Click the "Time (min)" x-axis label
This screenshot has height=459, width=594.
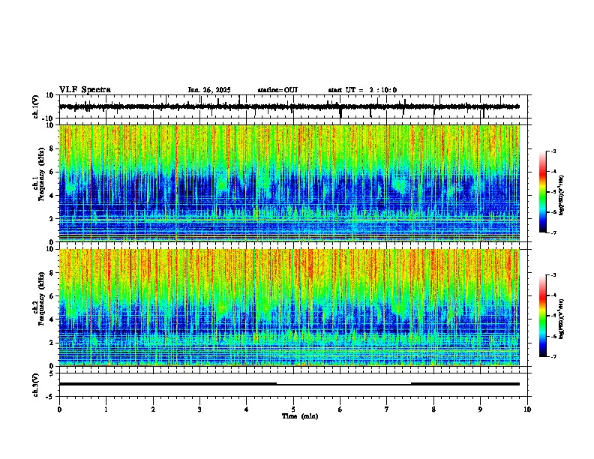pos(300,416)
